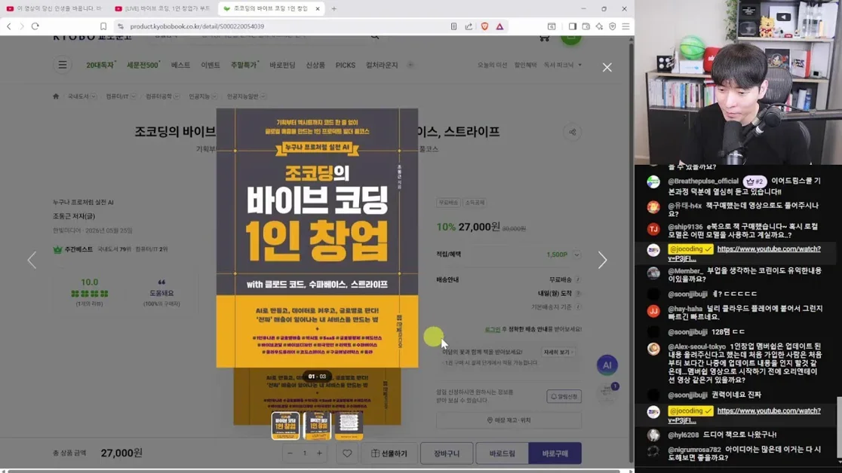Click the browser address bar URL
842x473 pixels.
pos(197,26)
